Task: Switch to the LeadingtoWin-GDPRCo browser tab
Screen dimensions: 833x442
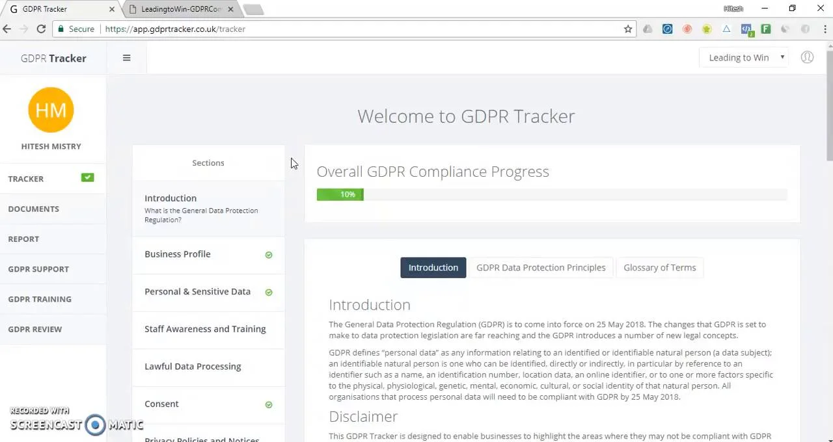Action: (182, 9)
